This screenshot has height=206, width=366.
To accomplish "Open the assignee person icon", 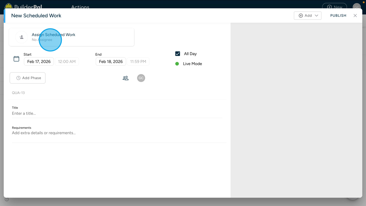I will coord(21,37).
